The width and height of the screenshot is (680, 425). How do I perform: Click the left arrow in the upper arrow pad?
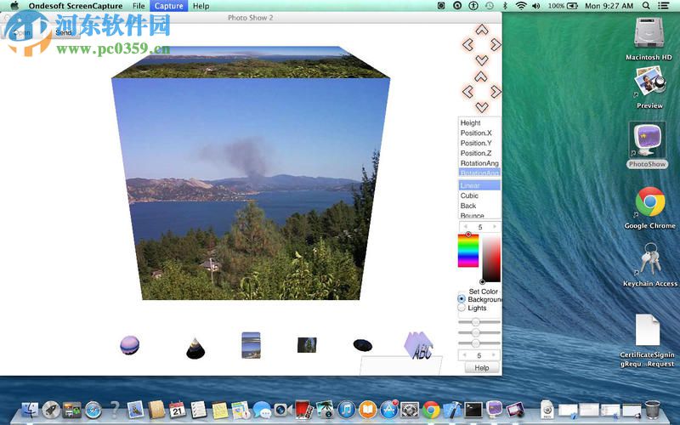point(467,45)
